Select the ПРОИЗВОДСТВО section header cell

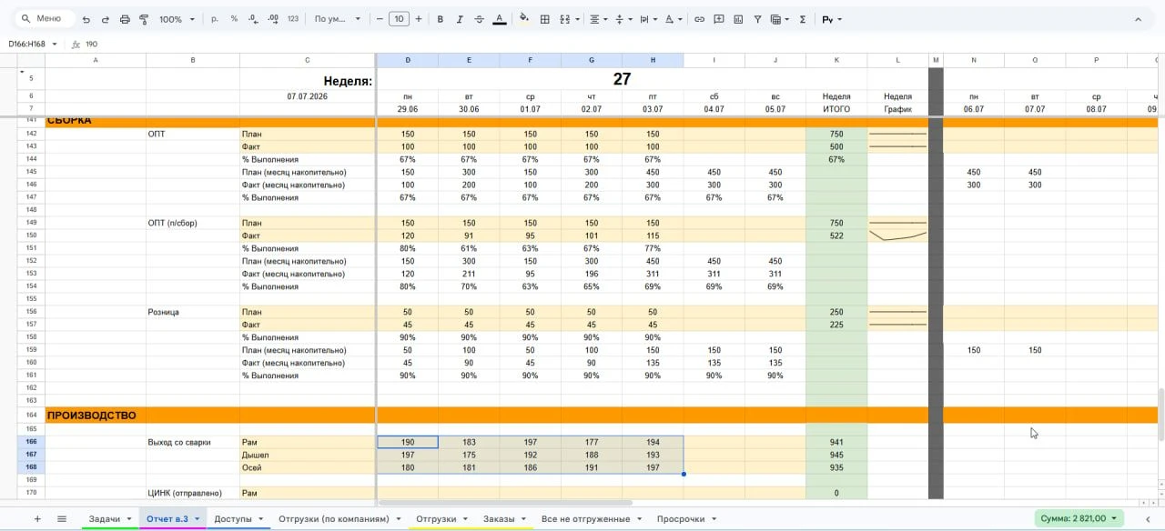(x=95, y=416)
